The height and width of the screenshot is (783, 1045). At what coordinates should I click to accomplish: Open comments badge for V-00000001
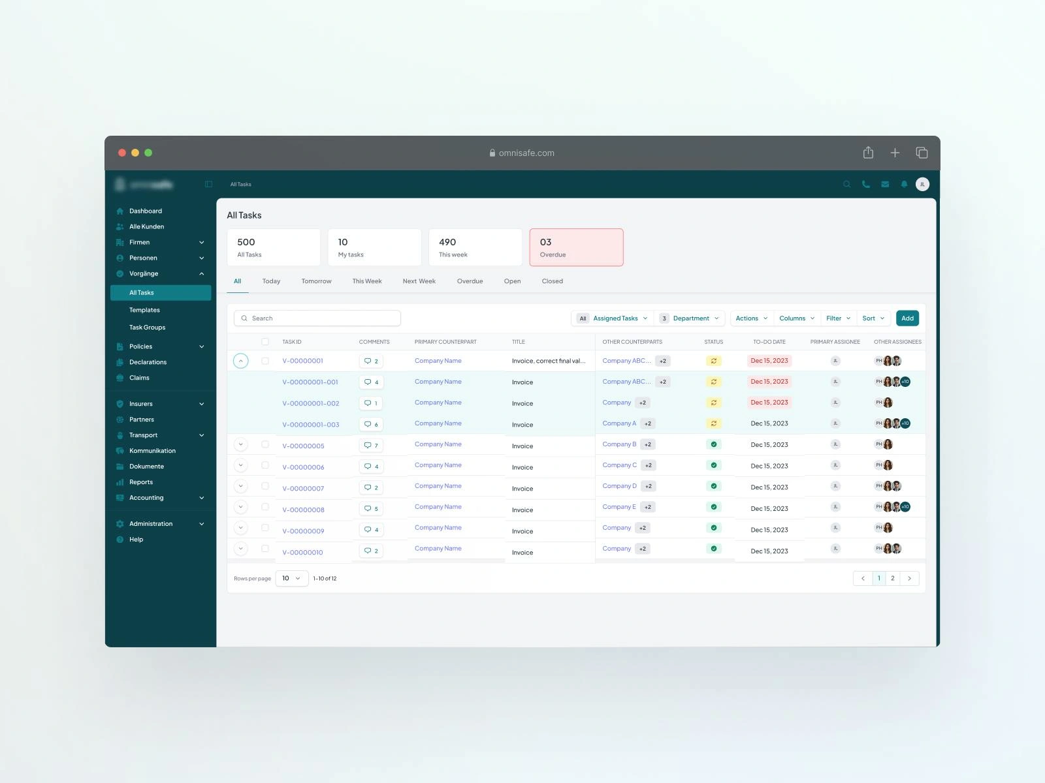(x=371, y=361)
